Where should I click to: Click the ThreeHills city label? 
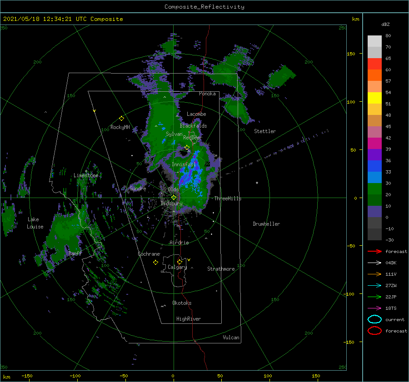[x=228, y=198]
